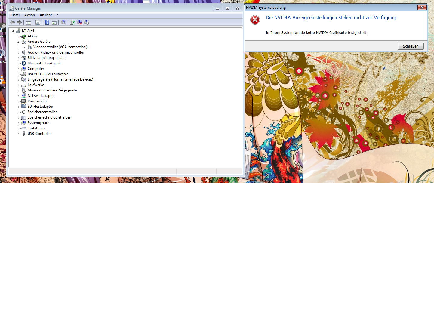Select the Speichertechnologietreiber label
Screen dimensions: 434x325
pyautogui.click(x=49, y=117)
